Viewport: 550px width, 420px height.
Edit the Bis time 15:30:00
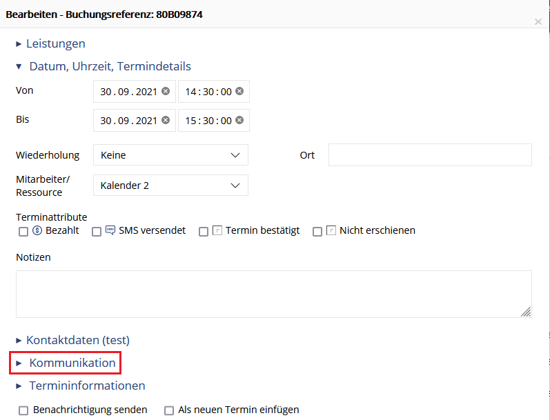point(208,121)
